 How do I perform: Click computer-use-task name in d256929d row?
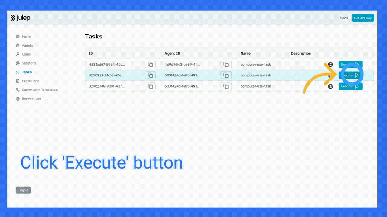click(x=256, y=75)
